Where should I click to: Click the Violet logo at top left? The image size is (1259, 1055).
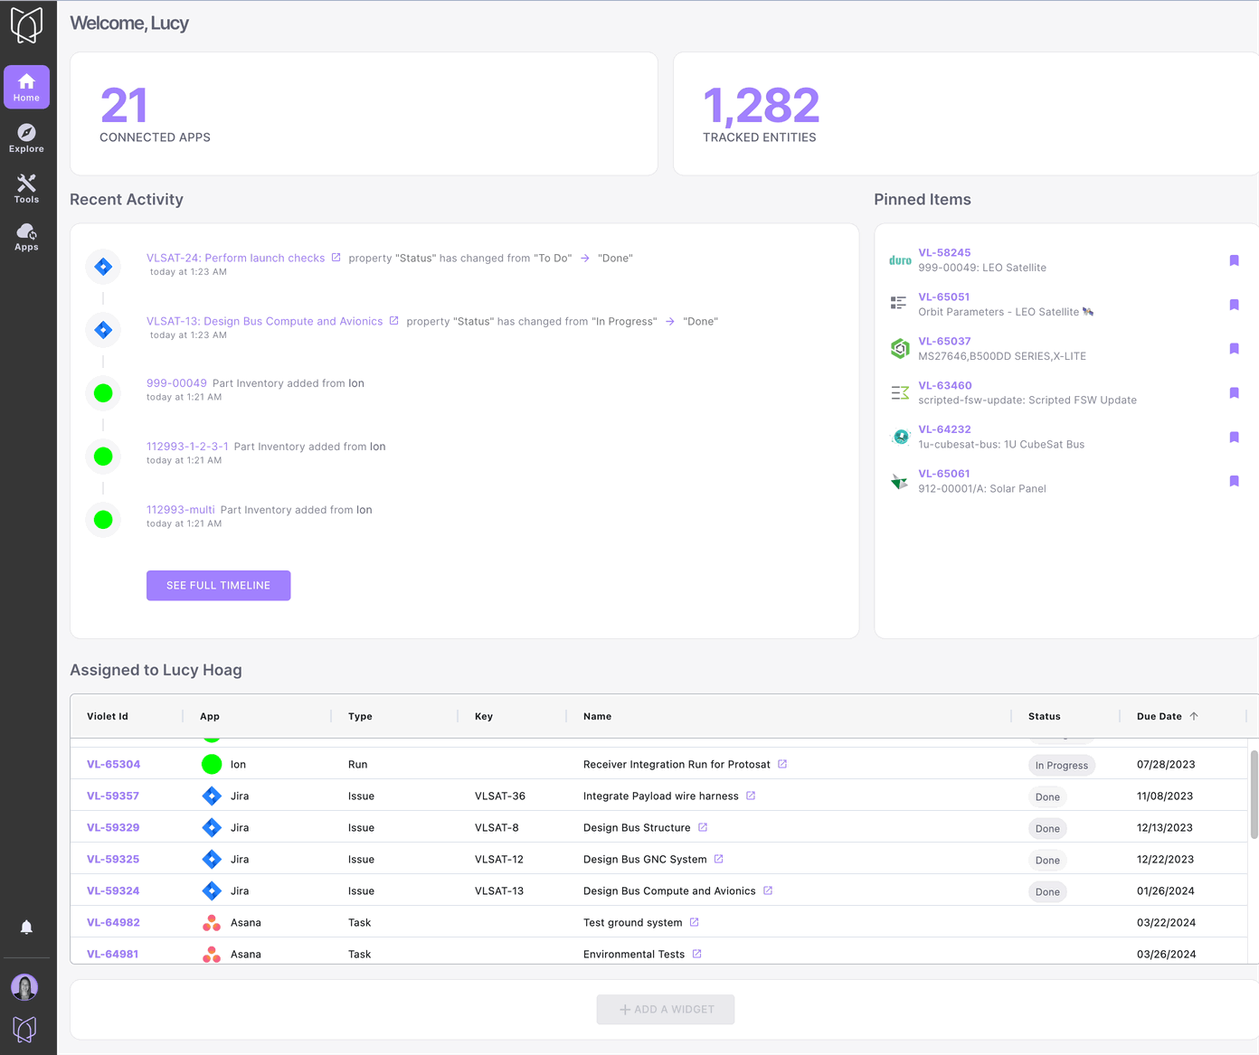(x=26, y=25)
